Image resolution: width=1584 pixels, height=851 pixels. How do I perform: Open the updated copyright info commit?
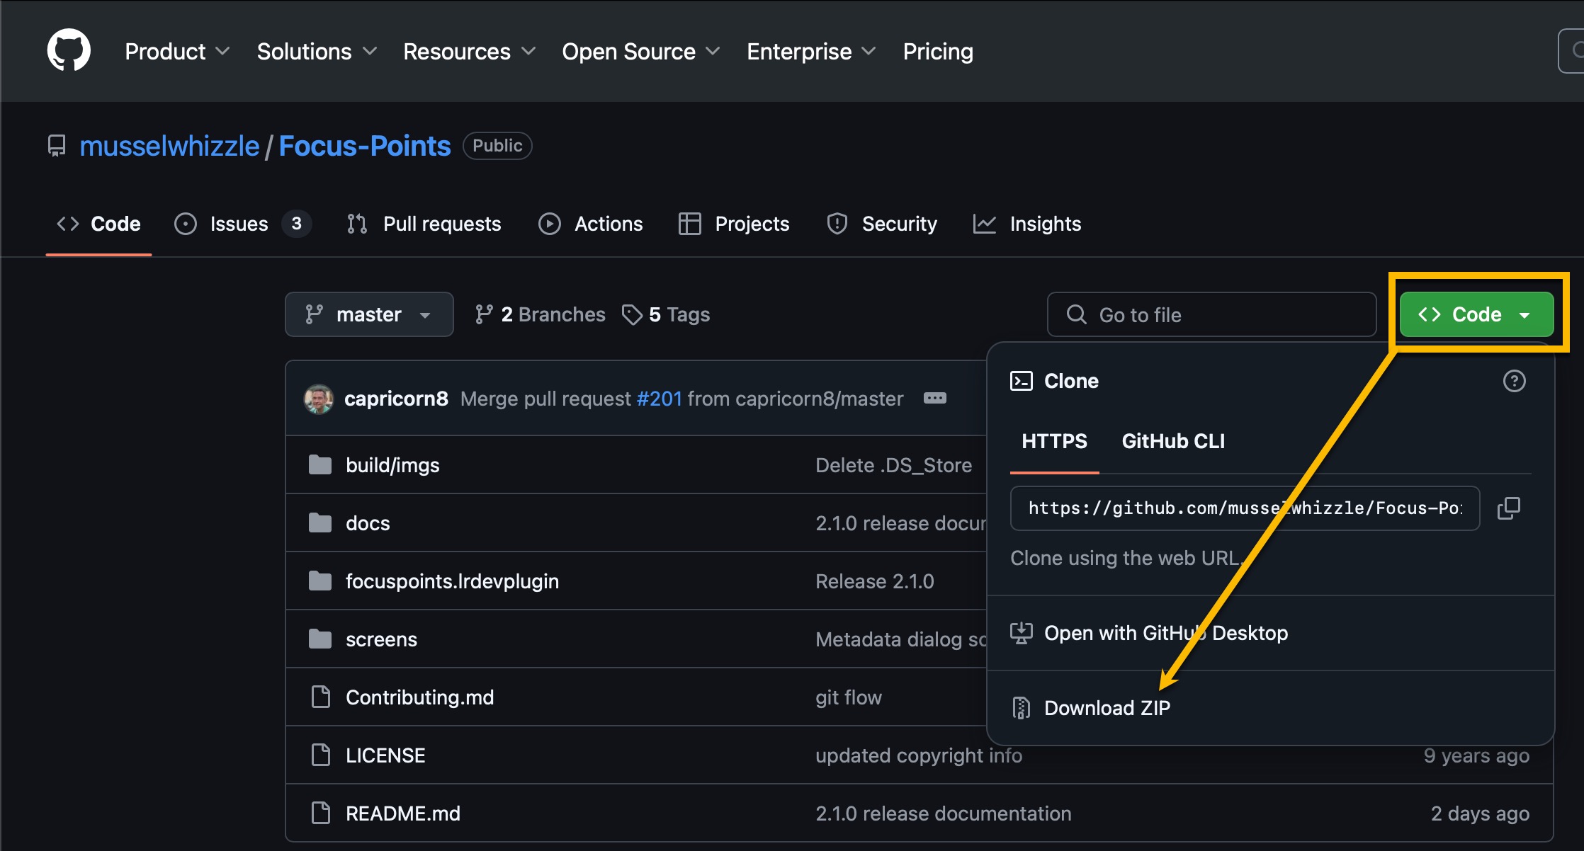919,755
